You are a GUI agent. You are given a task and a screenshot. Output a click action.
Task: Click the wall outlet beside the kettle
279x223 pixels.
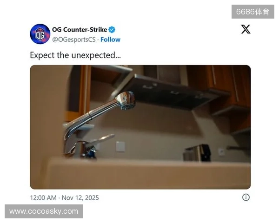(x=221, y=152)
